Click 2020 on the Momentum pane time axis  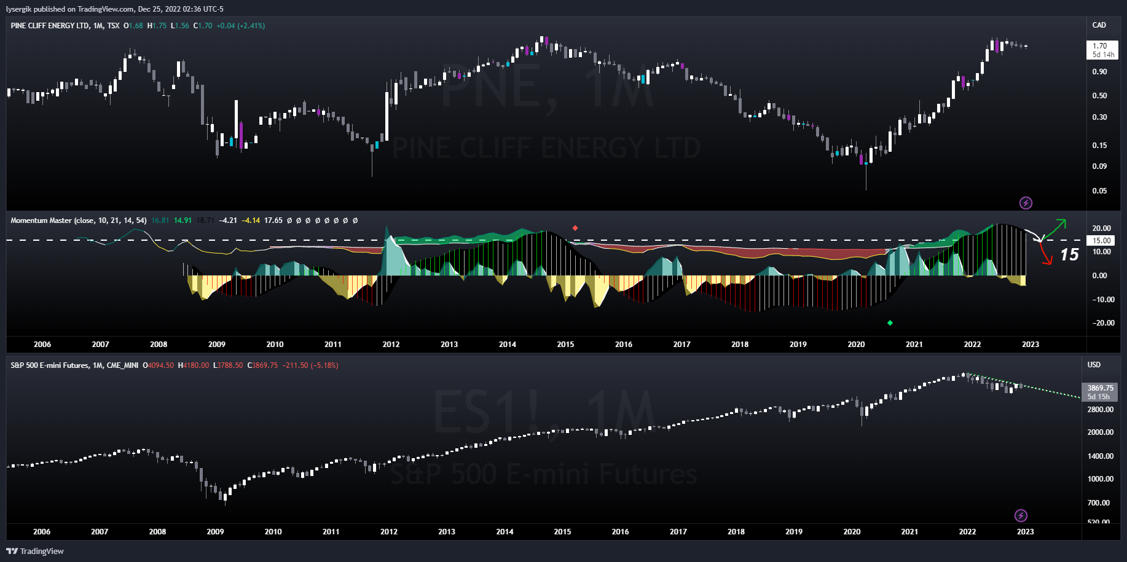tap(856, 345)
